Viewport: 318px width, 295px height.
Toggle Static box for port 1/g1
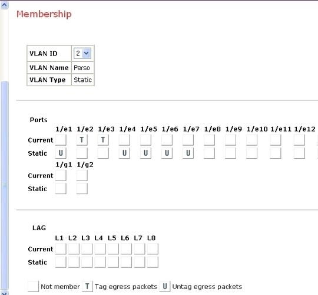coord(61,189)
